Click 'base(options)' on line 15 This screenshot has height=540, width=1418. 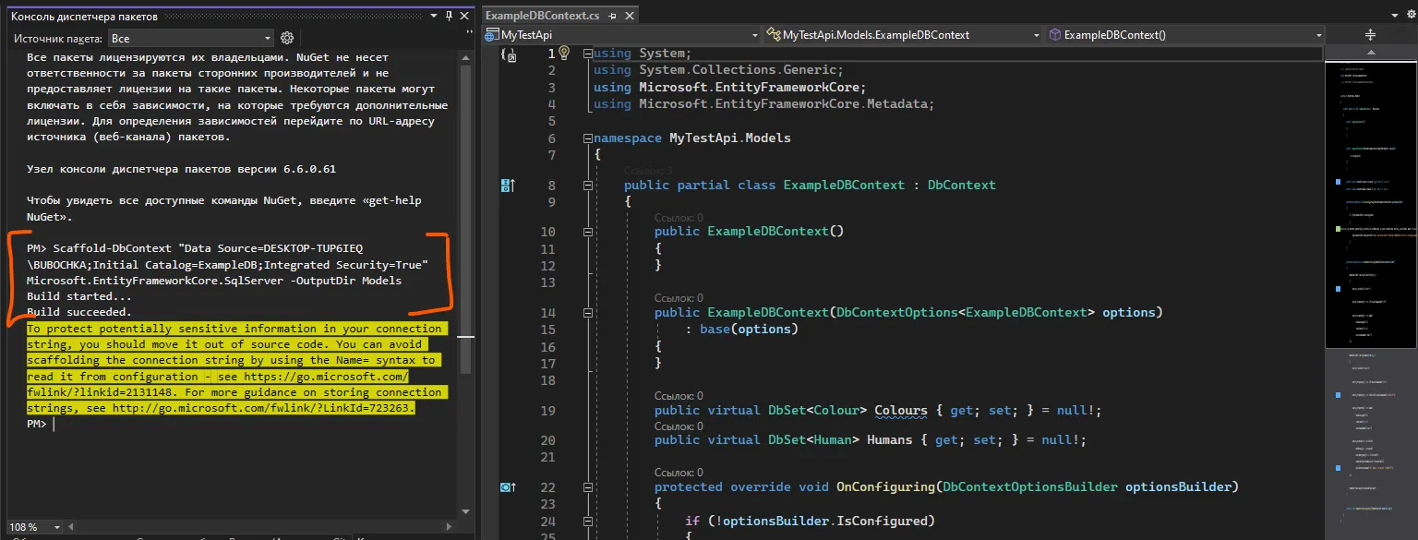[x=749, y=330]
